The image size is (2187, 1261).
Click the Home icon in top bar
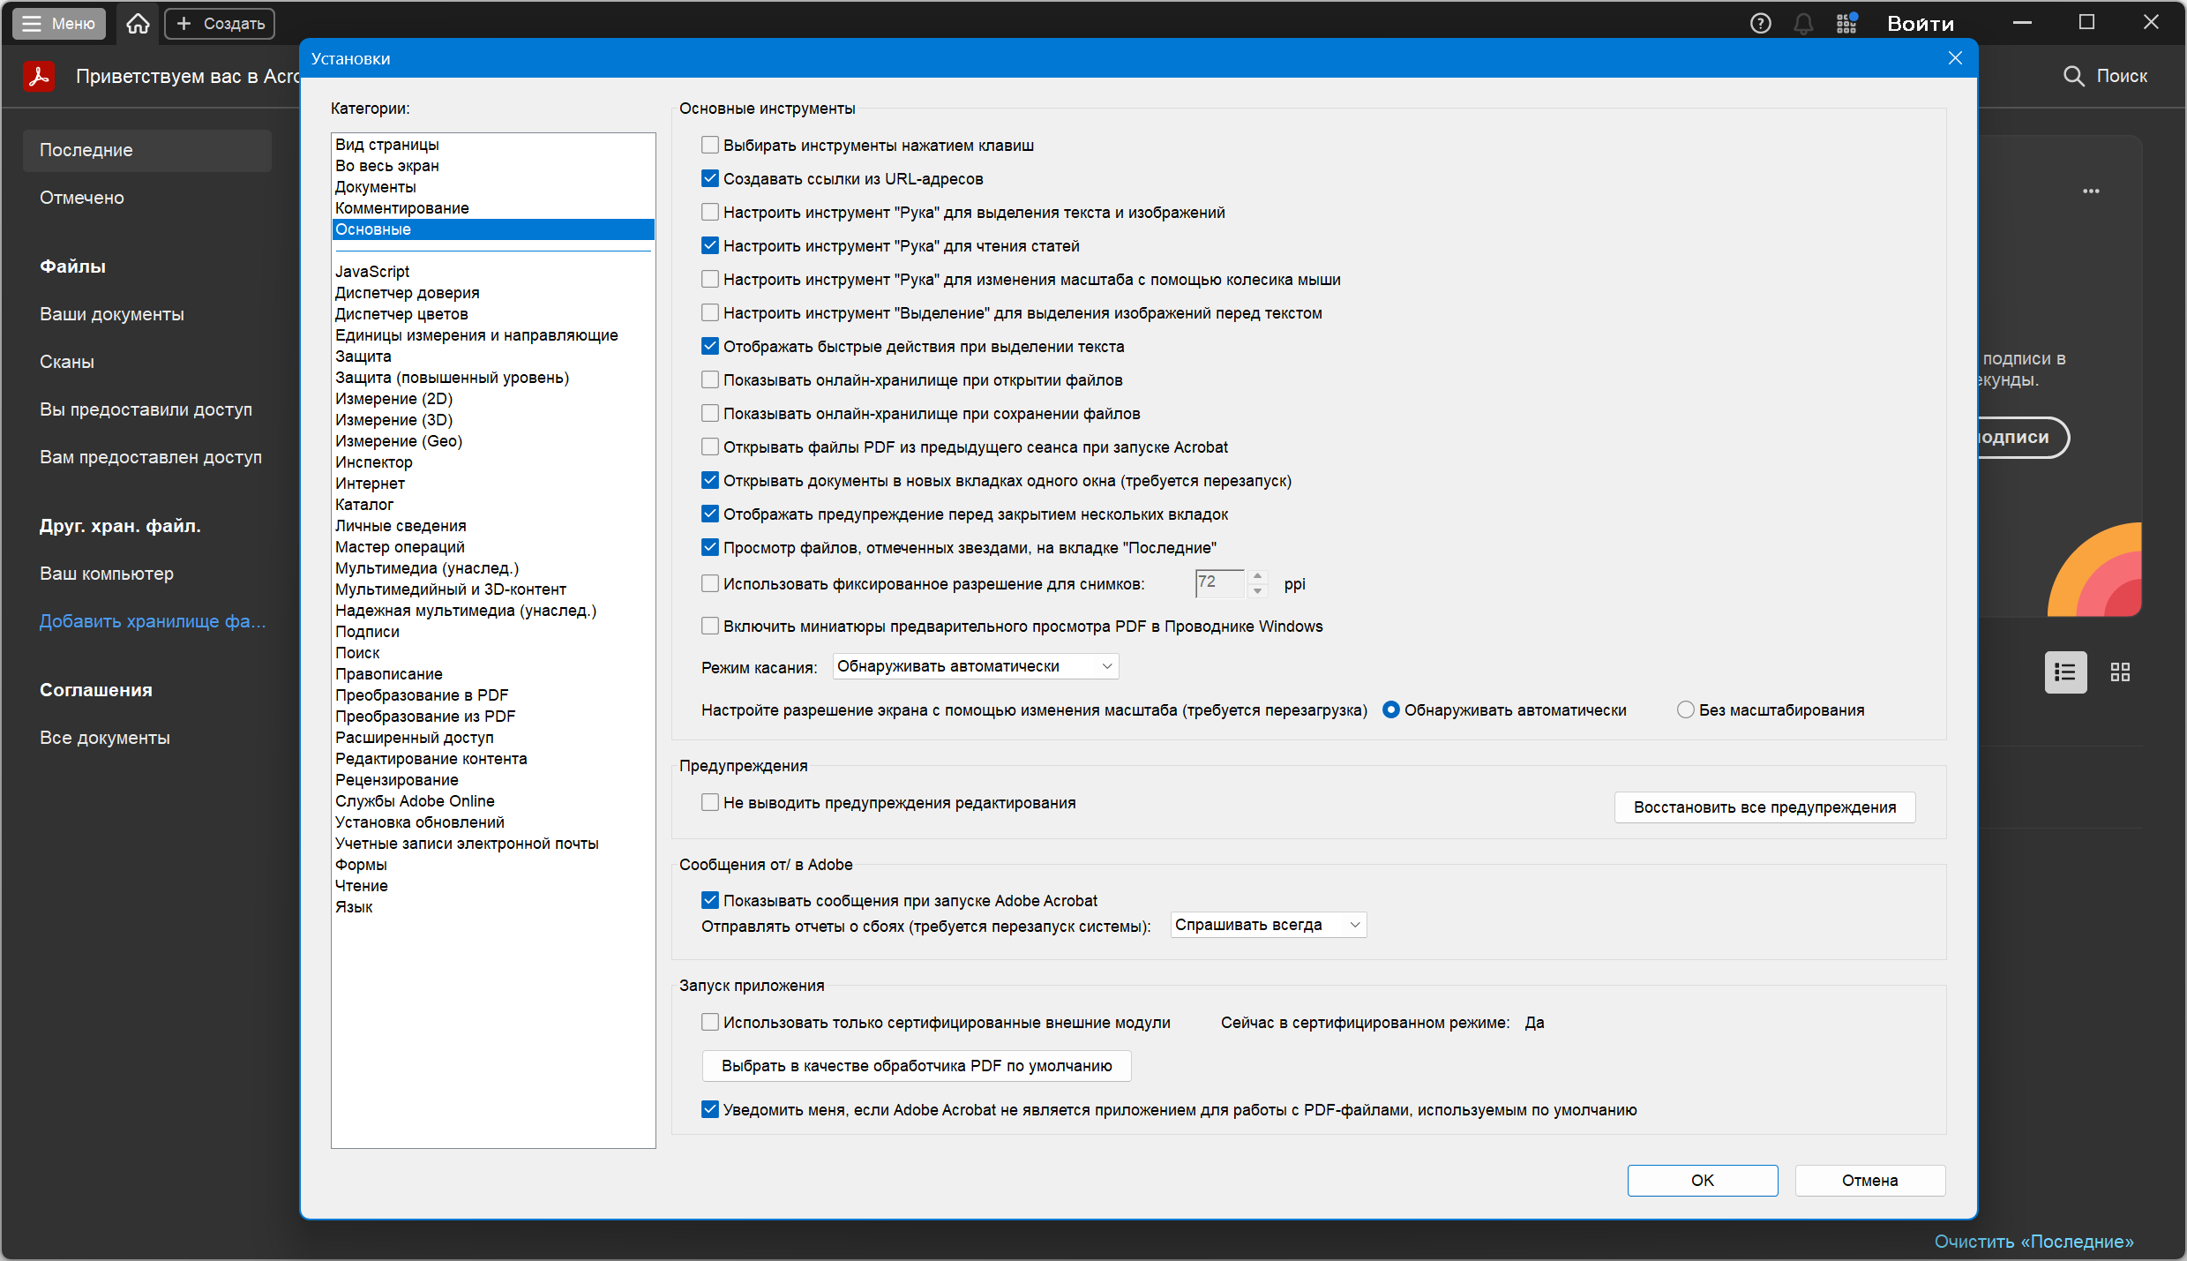pyautogui.click(x=138, y=24)
